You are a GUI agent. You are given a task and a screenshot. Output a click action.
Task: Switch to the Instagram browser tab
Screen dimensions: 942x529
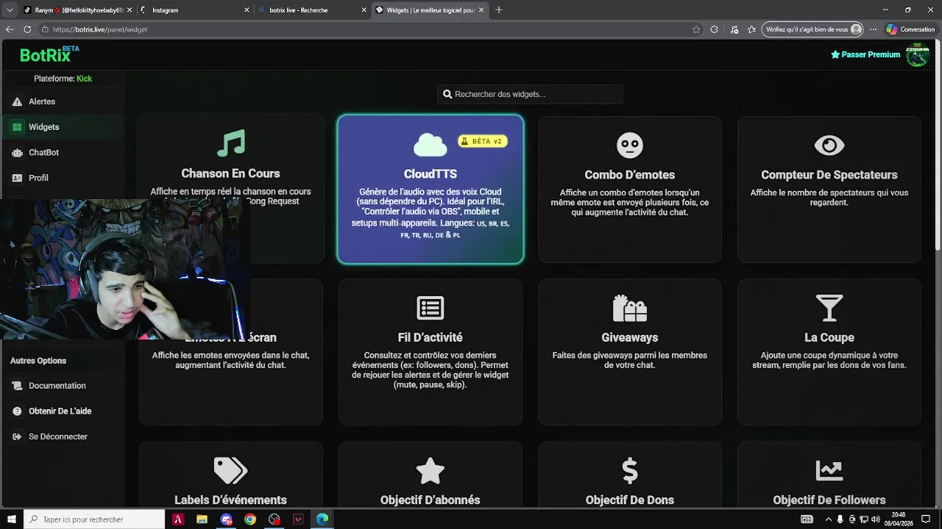(x=194, y=10)
